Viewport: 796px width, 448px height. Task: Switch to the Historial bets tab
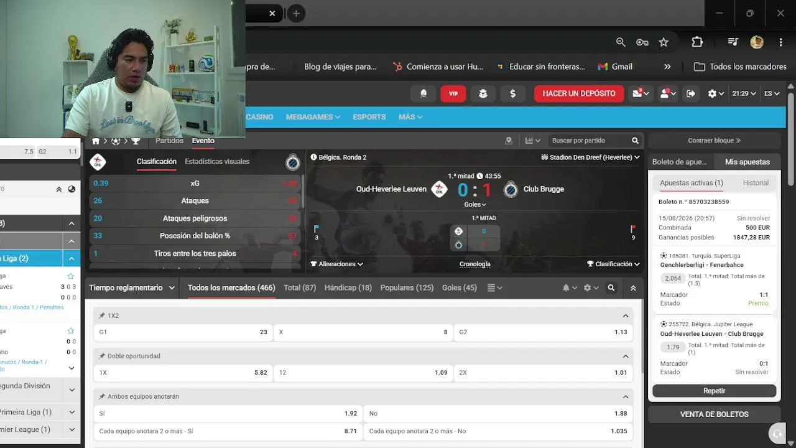pos(756,183)
